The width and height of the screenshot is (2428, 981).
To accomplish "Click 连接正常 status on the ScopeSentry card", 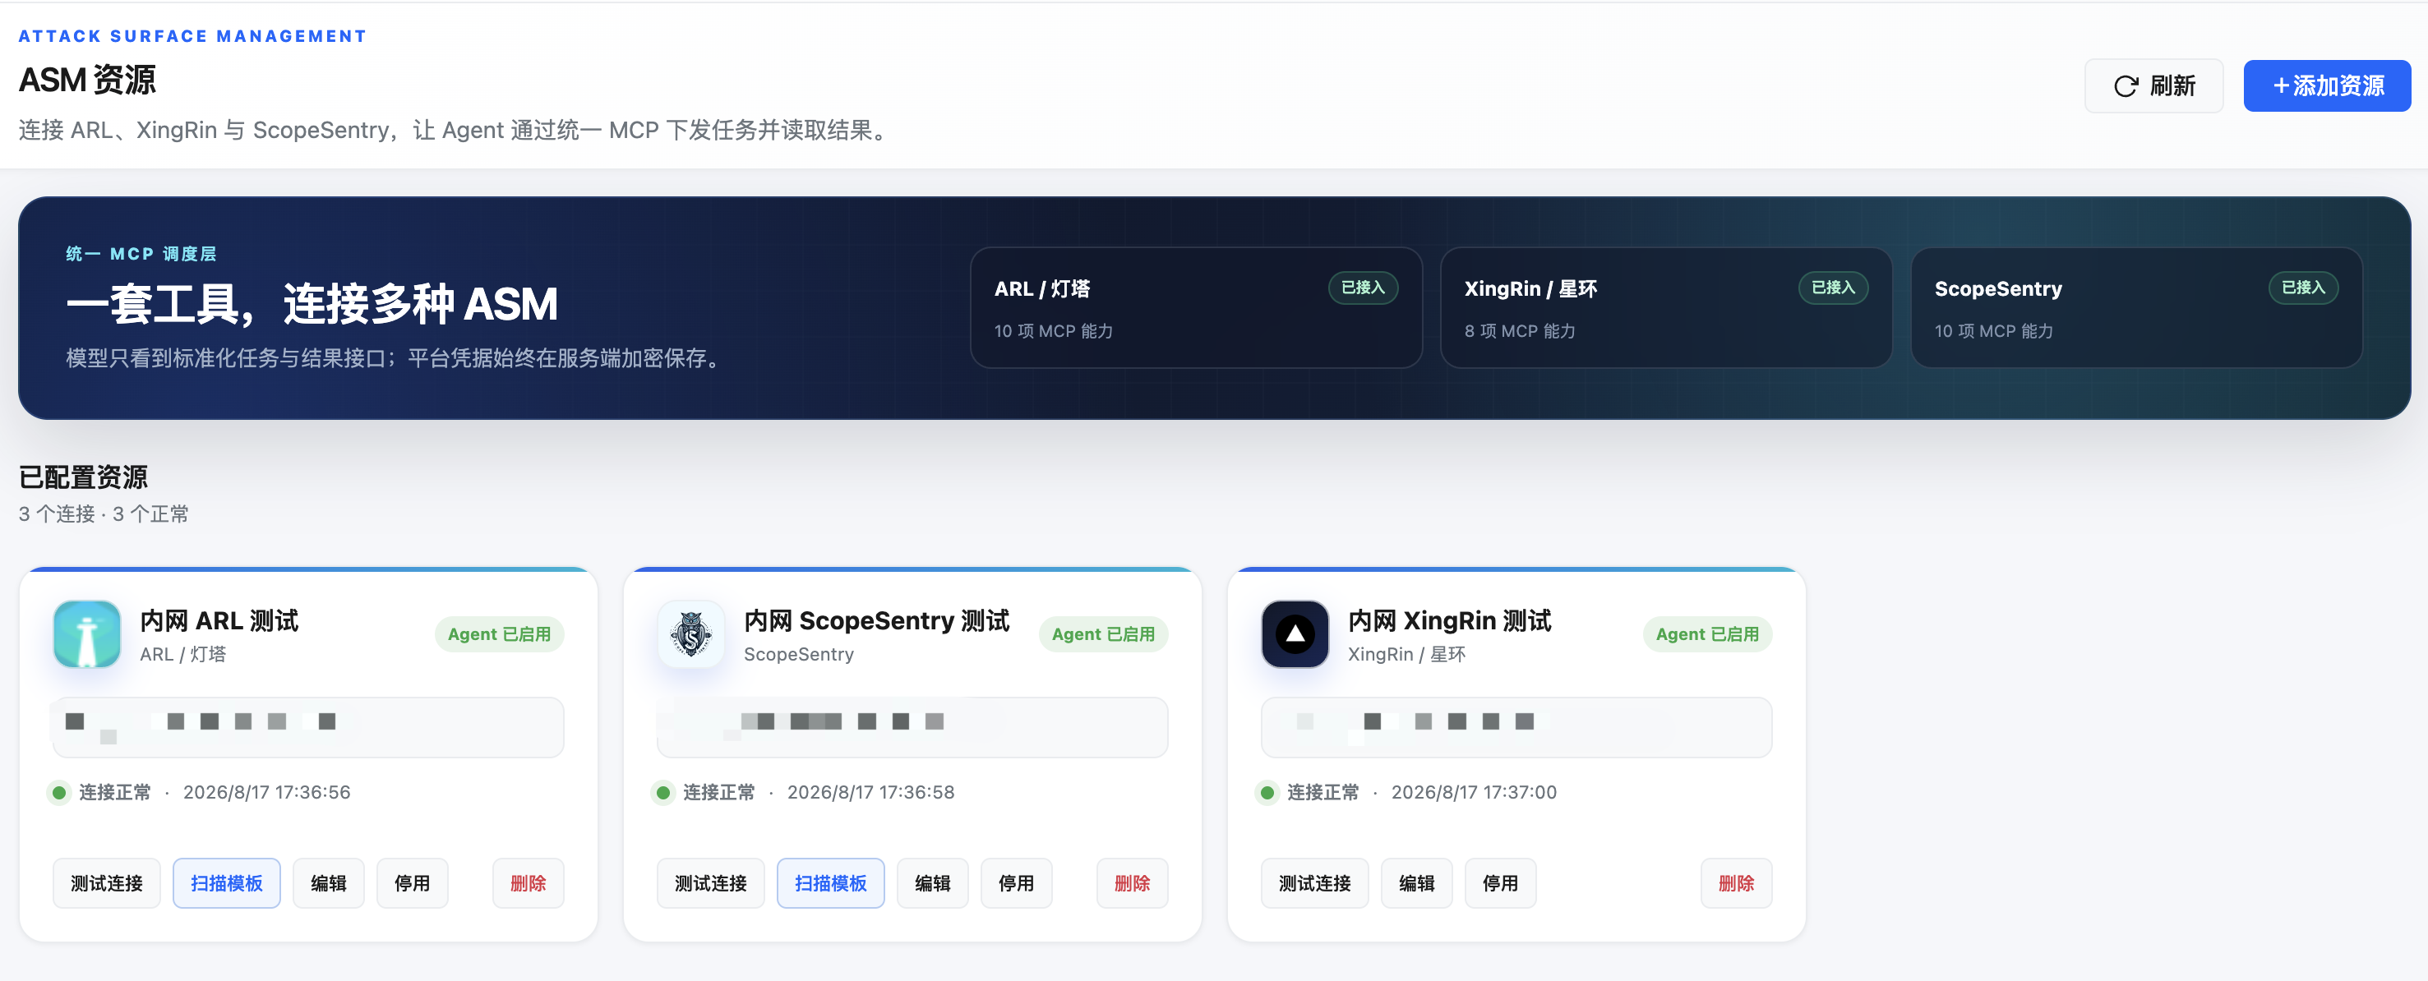I will tap(719, 793).
